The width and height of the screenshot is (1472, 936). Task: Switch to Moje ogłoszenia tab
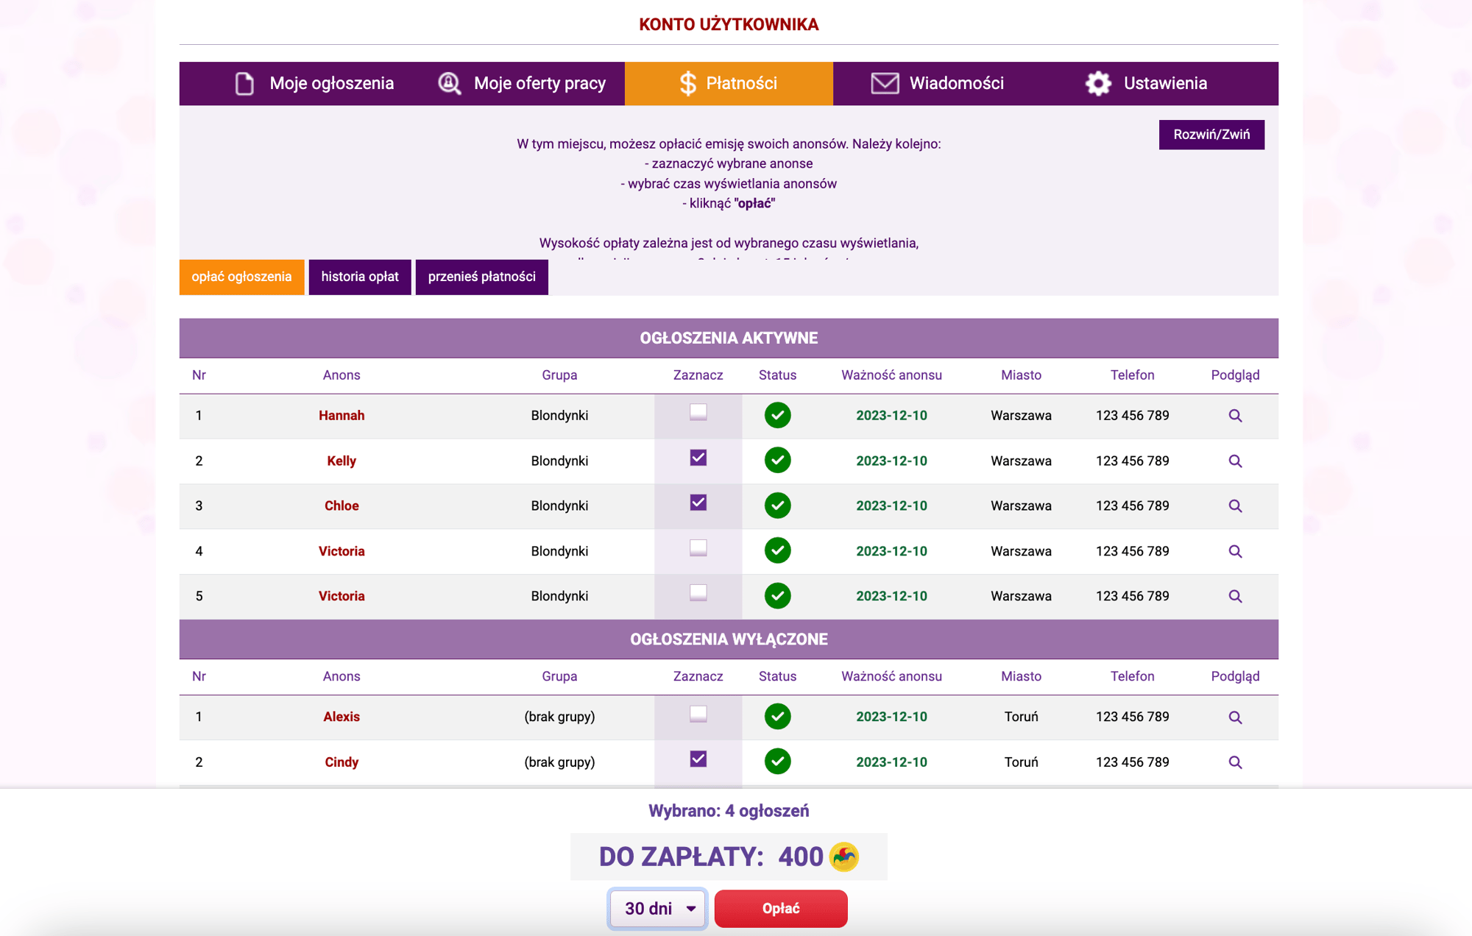click(x=314, y=83)
